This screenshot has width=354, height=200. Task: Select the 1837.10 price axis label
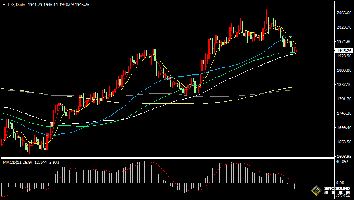(x=344, y=85)
